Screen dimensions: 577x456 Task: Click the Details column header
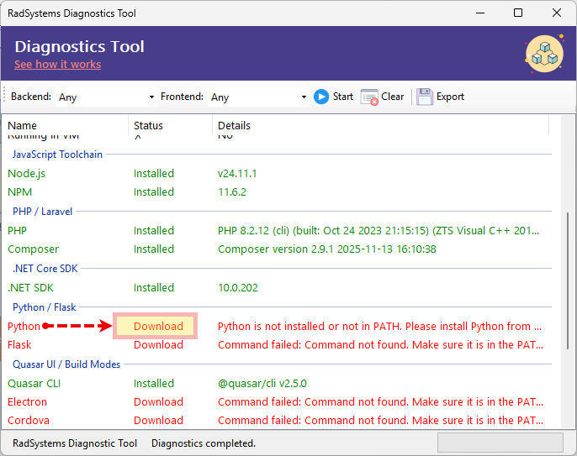tap(234, 126)
